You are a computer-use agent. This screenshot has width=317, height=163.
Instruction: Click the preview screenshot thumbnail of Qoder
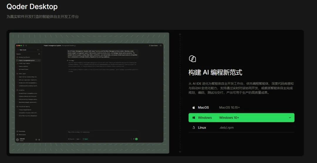pyautogui.click(x=89, y=93)
